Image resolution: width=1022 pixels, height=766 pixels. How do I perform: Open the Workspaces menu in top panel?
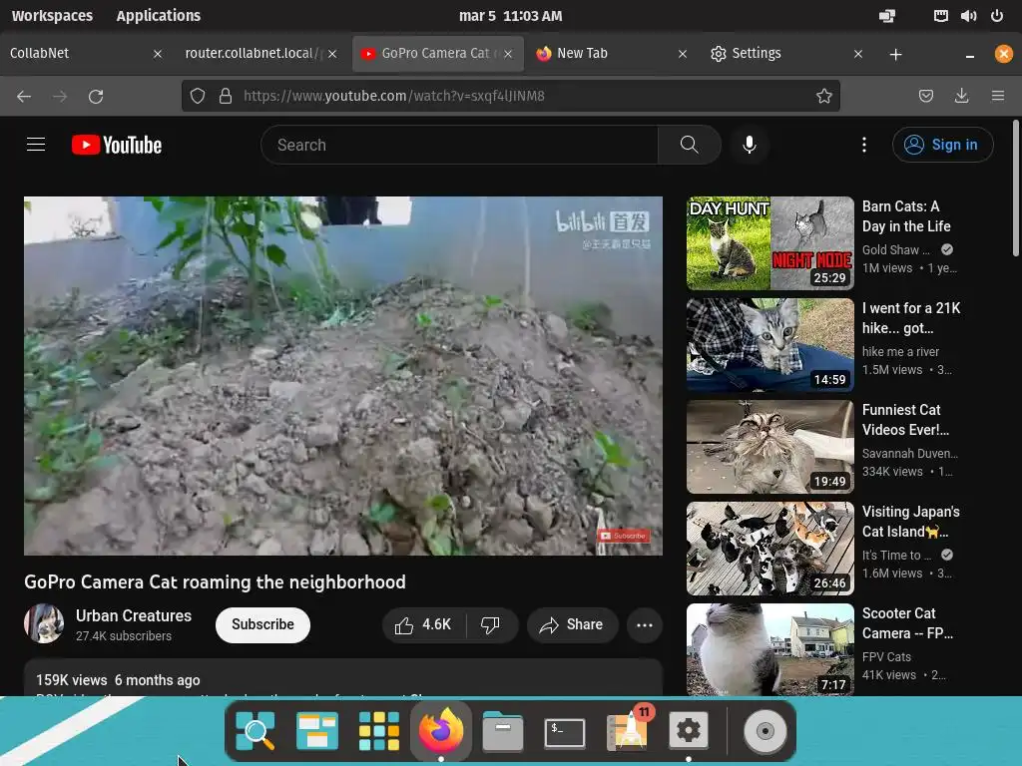52,16
